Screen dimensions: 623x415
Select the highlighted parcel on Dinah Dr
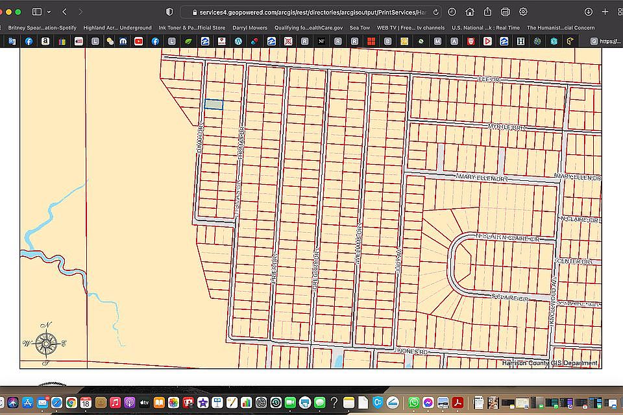pyautogui.click(x=214, y=104)
